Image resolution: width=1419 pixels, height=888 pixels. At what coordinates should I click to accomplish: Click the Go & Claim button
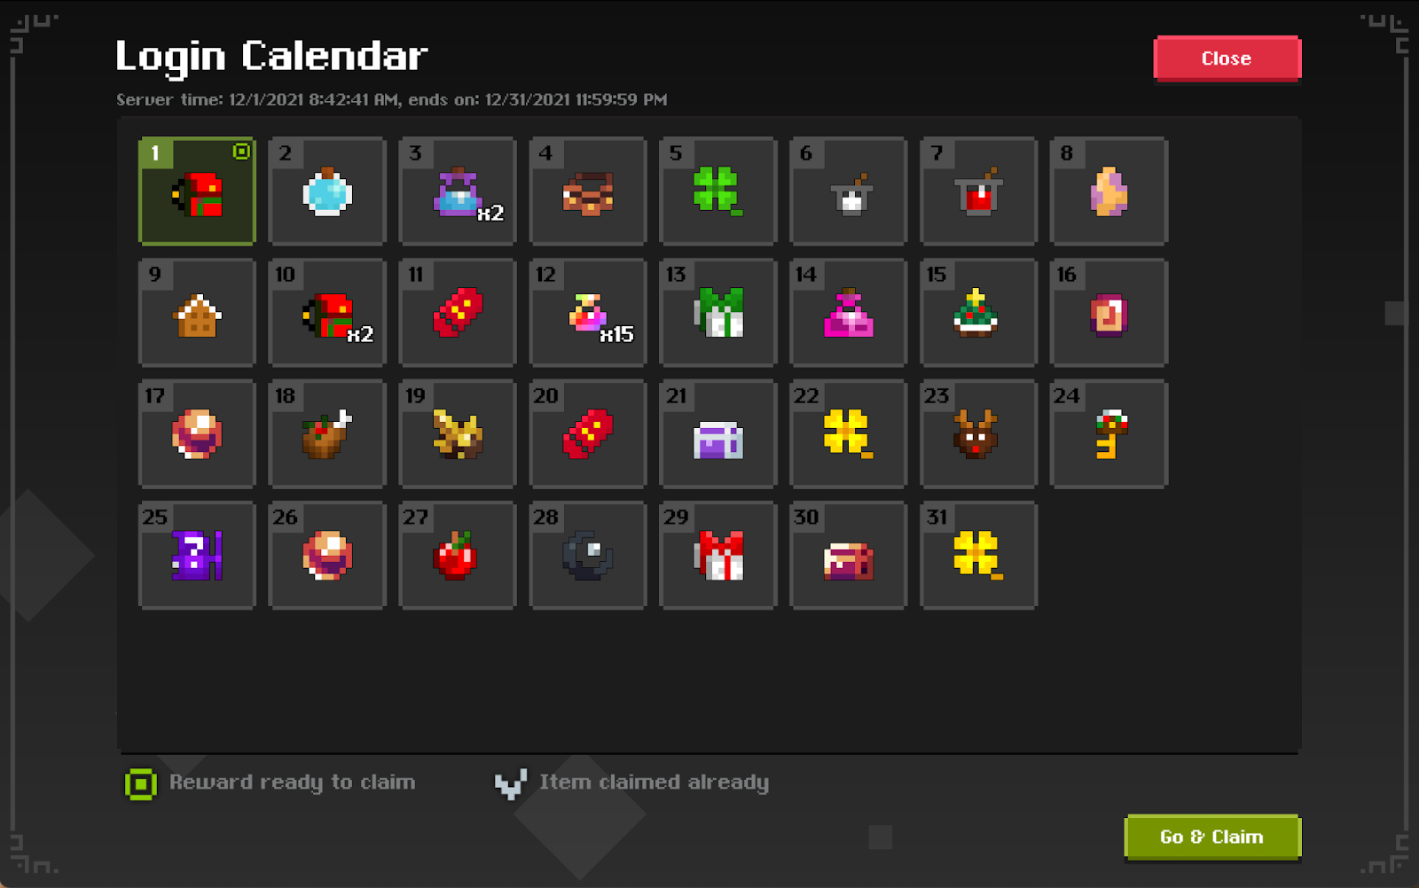pos(1212,837)
